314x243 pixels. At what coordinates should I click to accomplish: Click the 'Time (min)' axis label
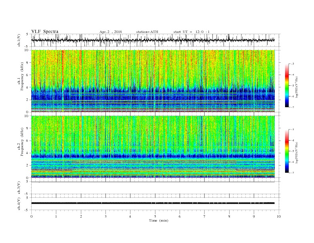pos(159,220)
